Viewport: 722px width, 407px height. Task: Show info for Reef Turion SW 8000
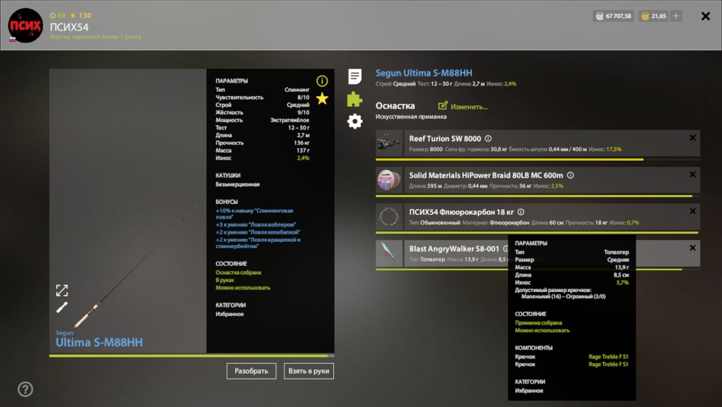pyautogui.click(x=488, y=139)
